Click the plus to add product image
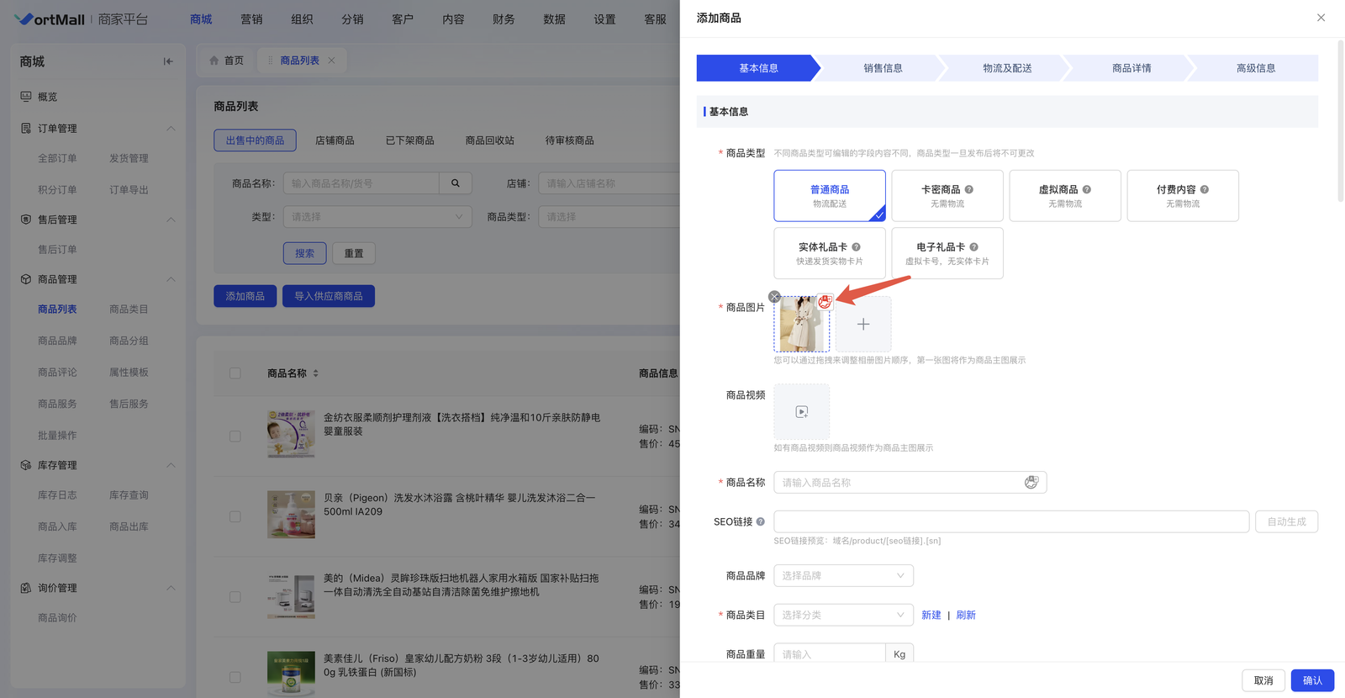The image size is (1345, 698). [863, 324]
